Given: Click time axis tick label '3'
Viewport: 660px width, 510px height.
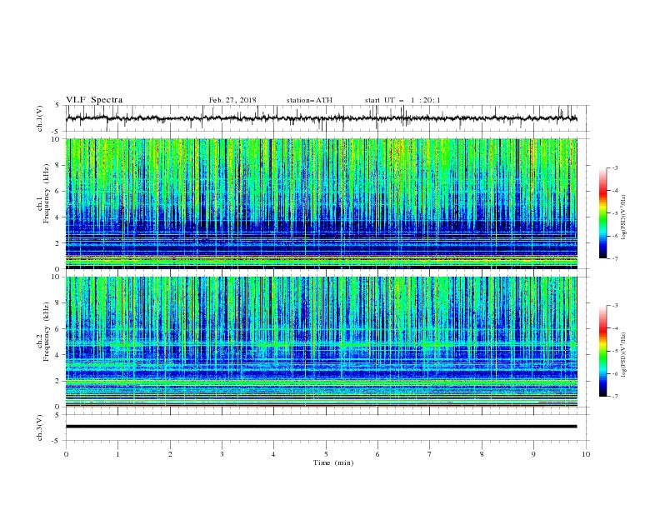Looking at the screenshot, I should point(222,454).
